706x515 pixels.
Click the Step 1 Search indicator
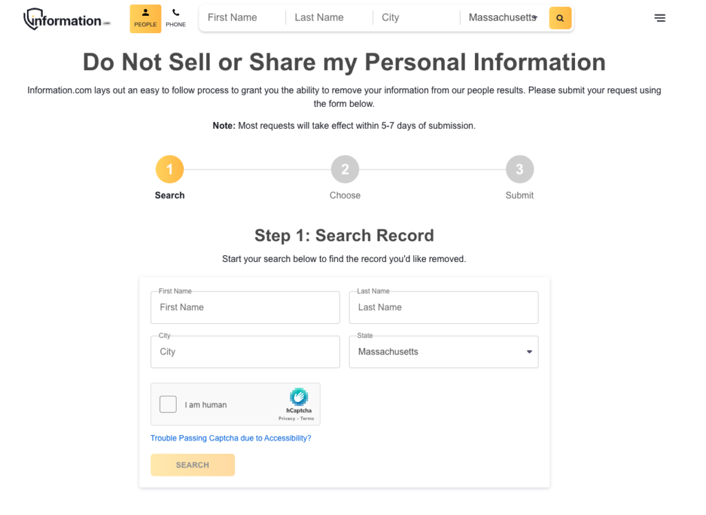coord(170,169)
